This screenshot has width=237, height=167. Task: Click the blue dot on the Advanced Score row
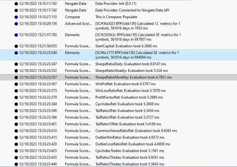tap(16, 24)
